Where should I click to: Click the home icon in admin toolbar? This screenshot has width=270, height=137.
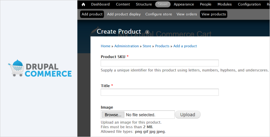click(x=83, y=5)
